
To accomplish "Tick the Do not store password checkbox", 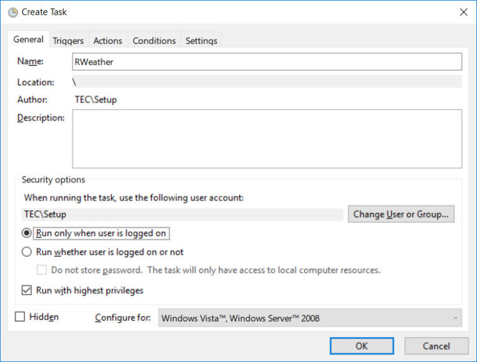I will 42,270.
